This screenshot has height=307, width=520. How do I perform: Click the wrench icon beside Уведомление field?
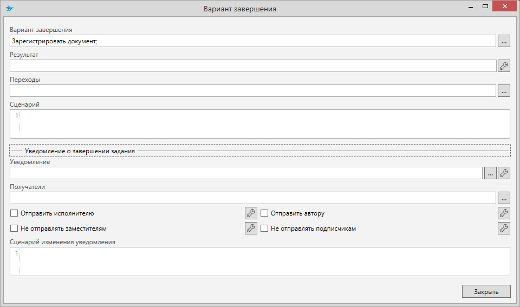(x=504, y=173)
